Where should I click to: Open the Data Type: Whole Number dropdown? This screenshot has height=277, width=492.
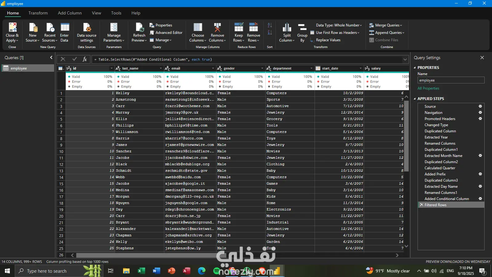(339, 25)
